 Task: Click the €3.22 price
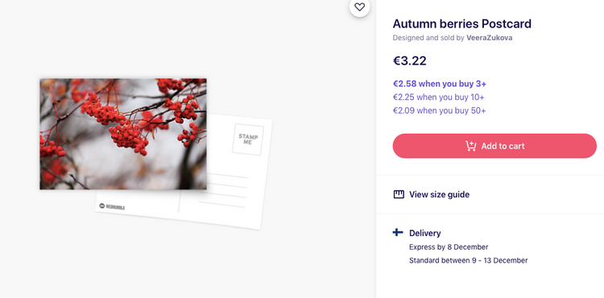pyautogui.click(x=409, y=61)
